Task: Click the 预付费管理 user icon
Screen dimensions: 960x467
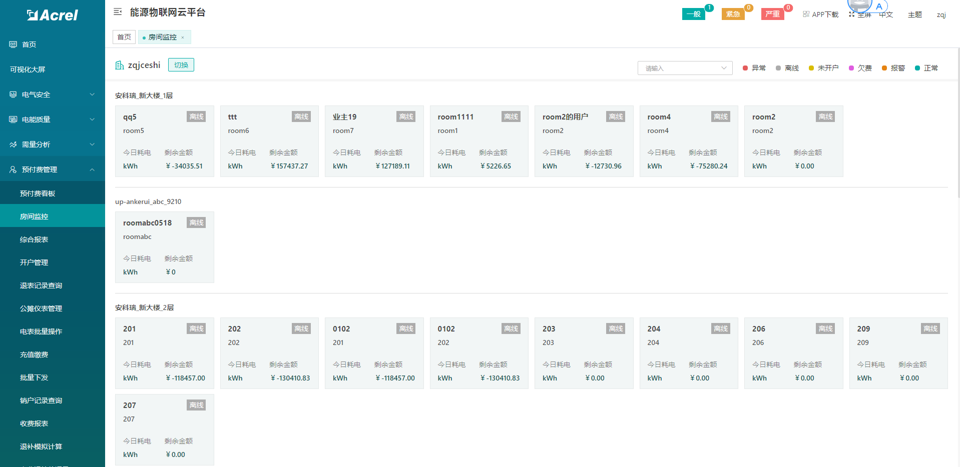Action: pyautogui.click(x=13, y=169)
